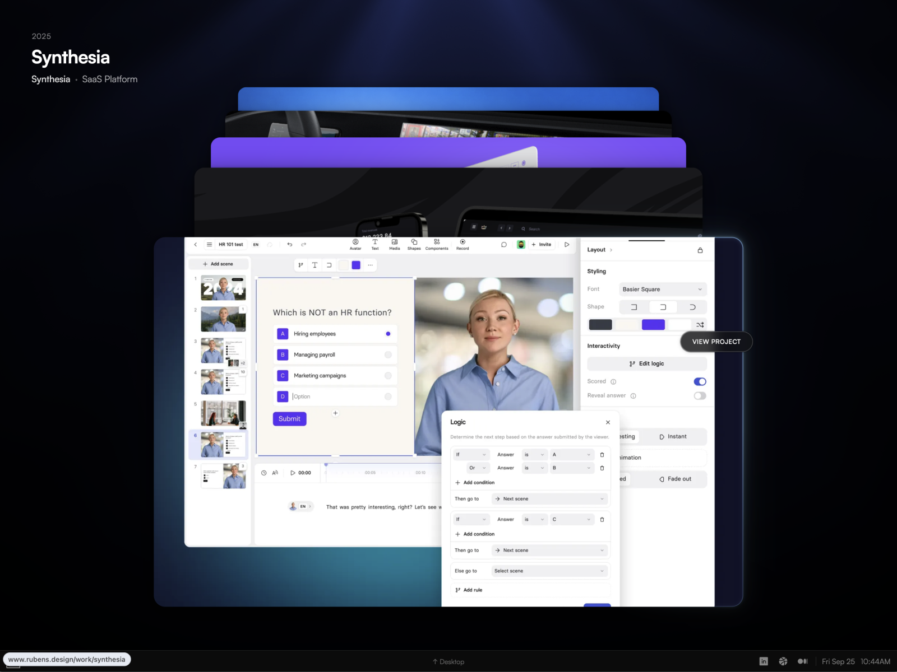Turn off the Scored toggle
The image size is (897, 672).
pyautogui.click(x=700, y=382)
